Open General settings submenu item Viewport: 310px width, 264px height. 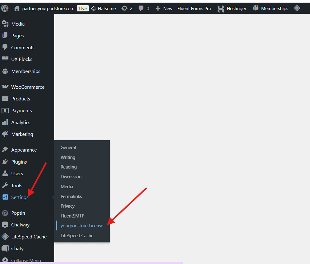(68, 147)
